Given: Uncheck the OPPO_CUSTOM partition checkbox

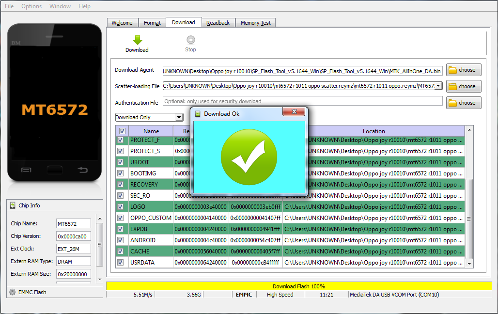Looking at the screenshot, I should click(x=120, y=218).
